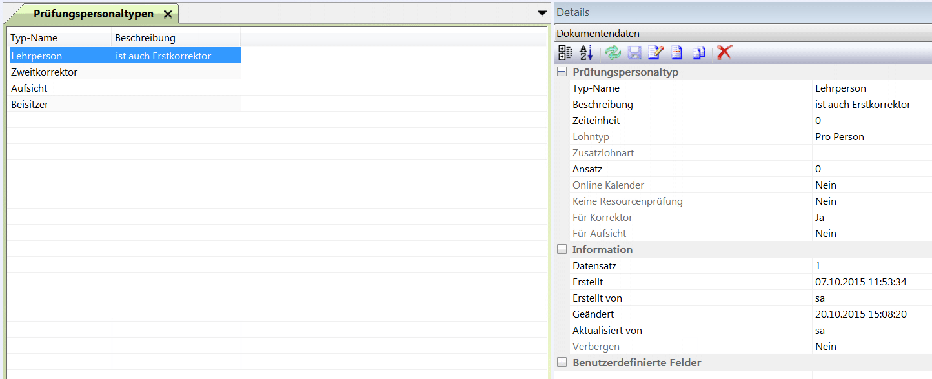Click the edit document pencil icon
The image size is (932, 379).
(655, 53)
